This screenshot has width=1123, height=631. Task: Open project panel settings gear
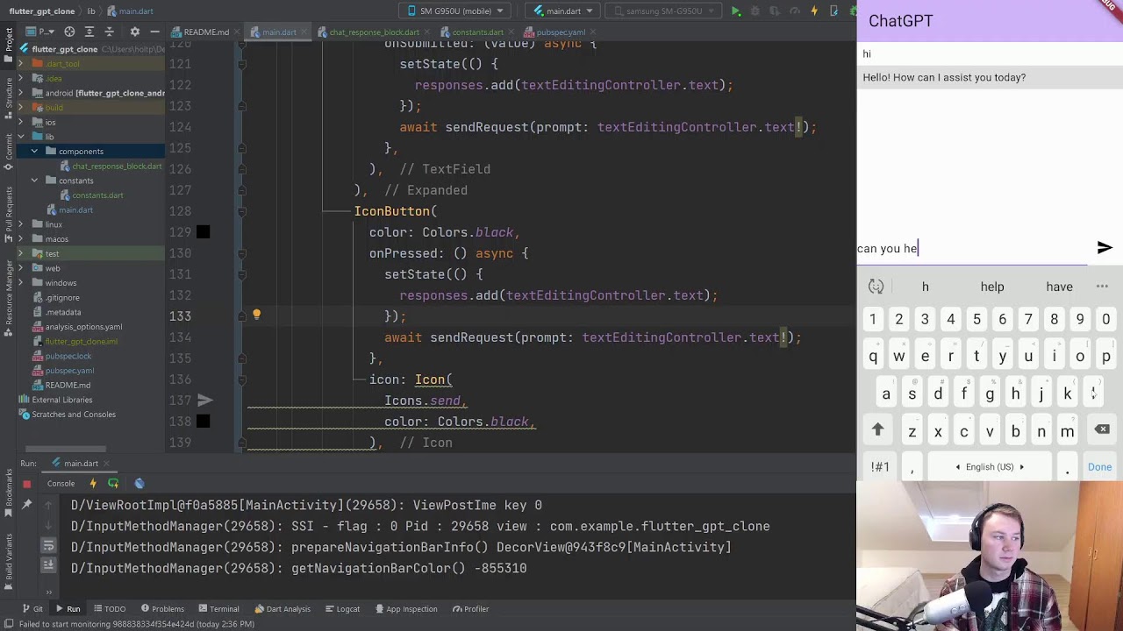135,32
